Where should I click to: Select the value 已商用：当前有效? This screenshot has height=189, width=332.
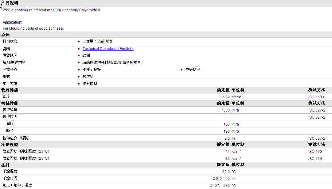(97, 41)
